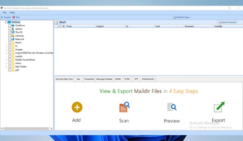Viewport: 243px width, 141px height.
Task: Enable the Network checkbox
Action: pos(10,39)
